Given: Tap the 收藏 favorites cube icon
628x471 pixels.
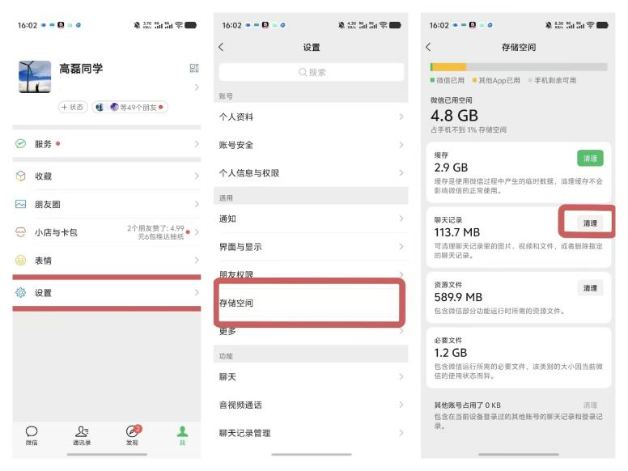Looking at the screenshot, I should click(21, 176).
